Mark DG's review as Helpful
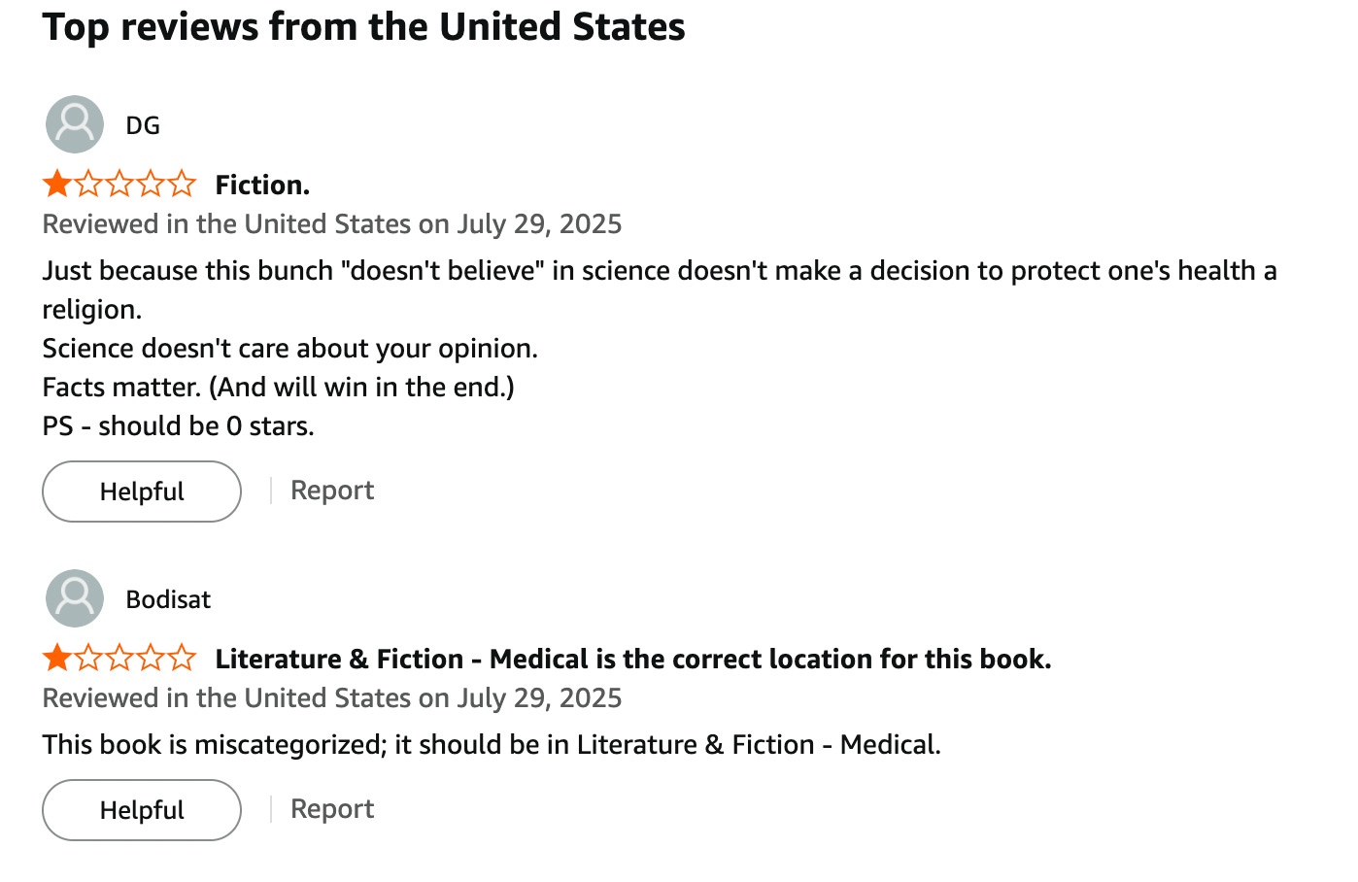Image resolution: width=1358 pixels, height=882 pixels. (x=142, y=492)
